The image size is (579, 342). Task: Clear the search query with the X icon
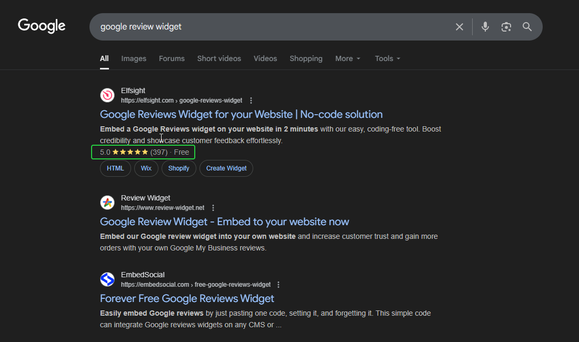[459, 26]
